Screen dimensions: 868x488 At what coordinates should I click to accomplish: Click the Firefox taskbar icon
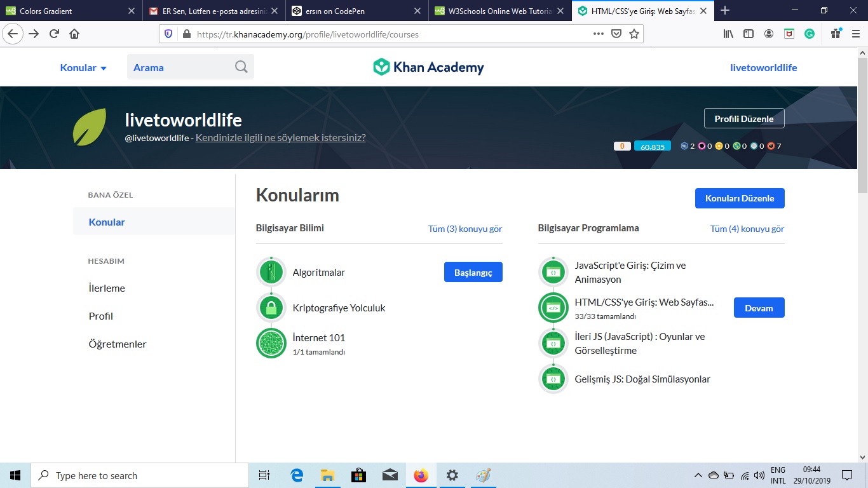coord(421,475)
